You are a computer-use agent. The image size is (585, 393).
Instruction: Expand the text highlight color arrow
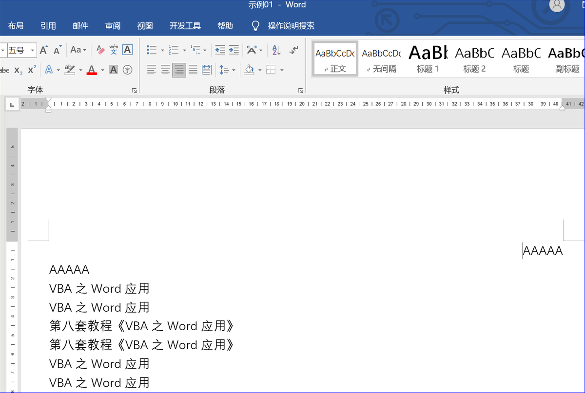[80, 71]
